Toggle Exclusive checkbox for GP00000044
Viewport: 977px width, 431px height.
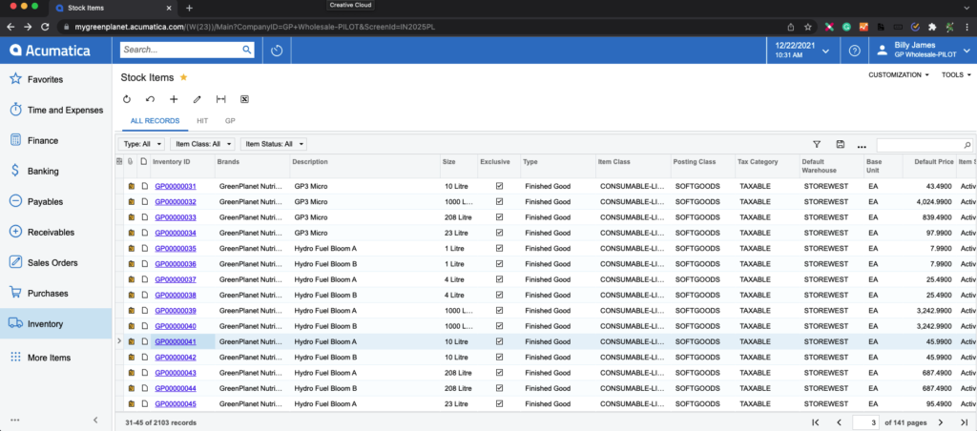click(499, 388)
